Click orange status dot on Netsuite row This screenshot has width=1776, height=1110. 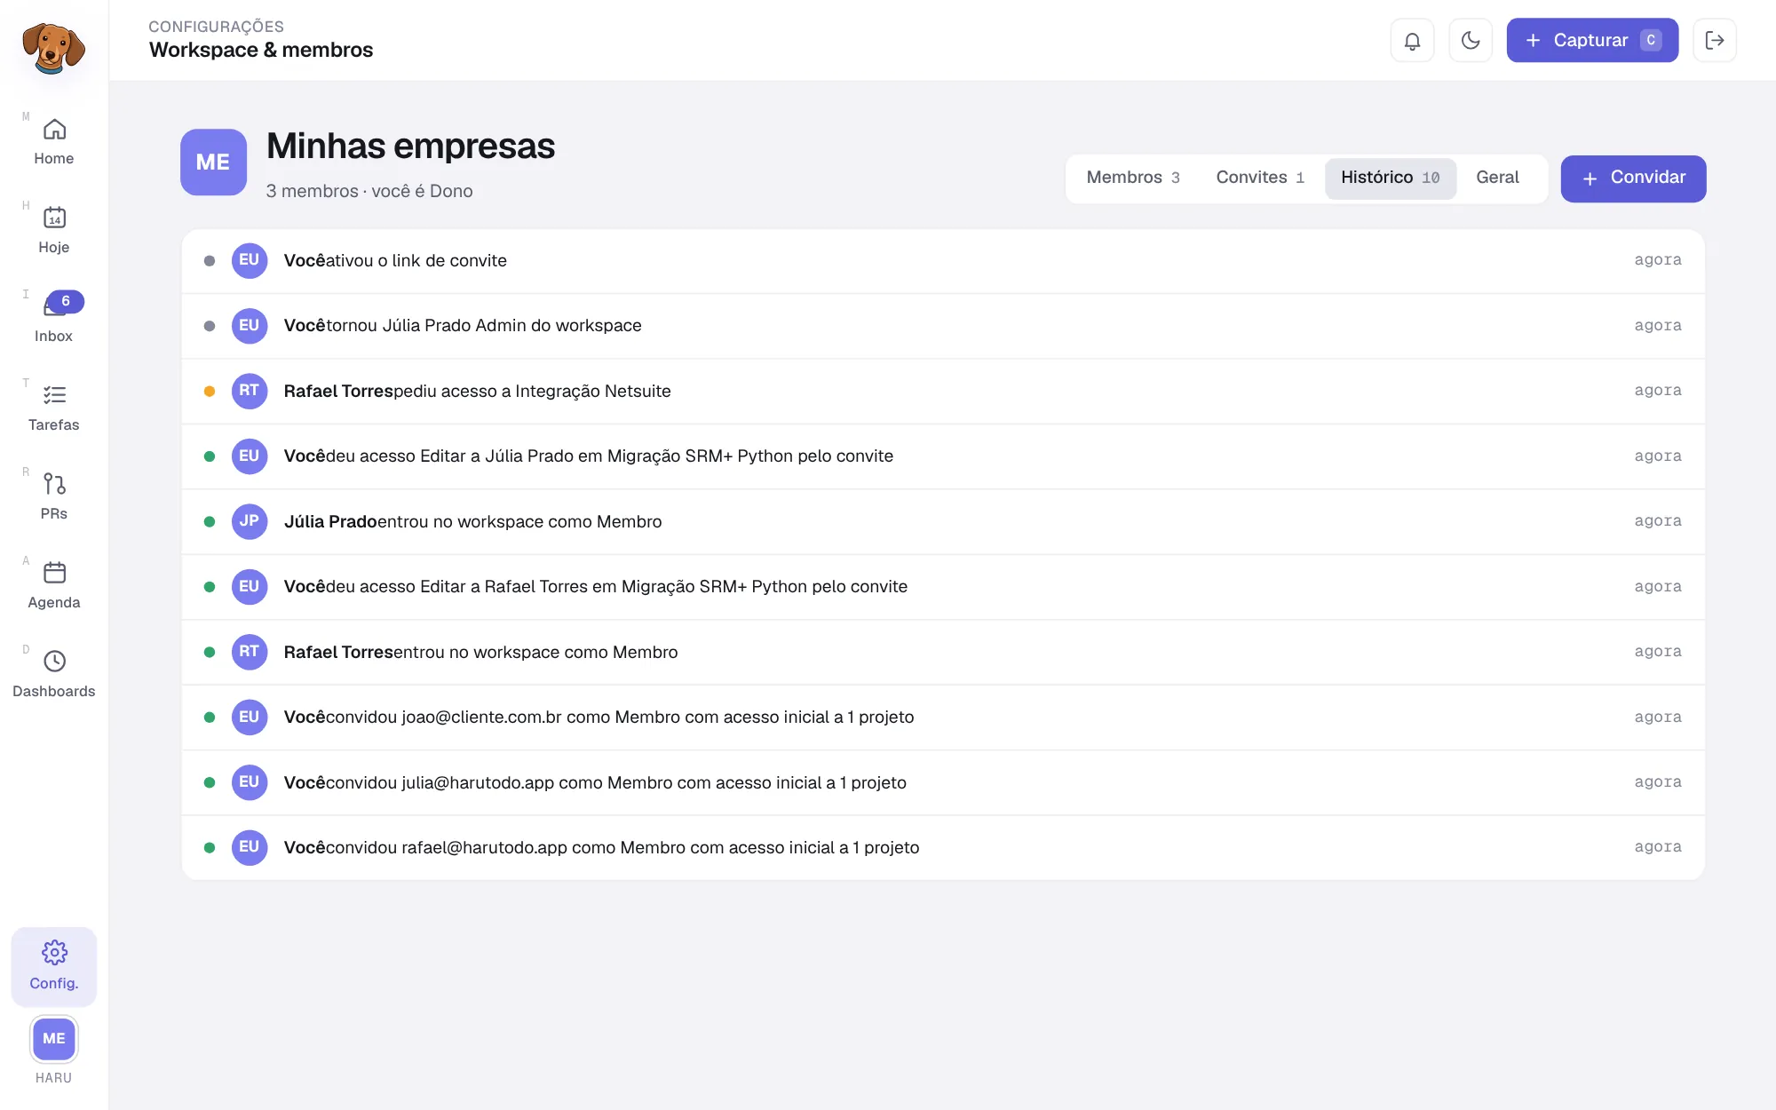(210, 392)
